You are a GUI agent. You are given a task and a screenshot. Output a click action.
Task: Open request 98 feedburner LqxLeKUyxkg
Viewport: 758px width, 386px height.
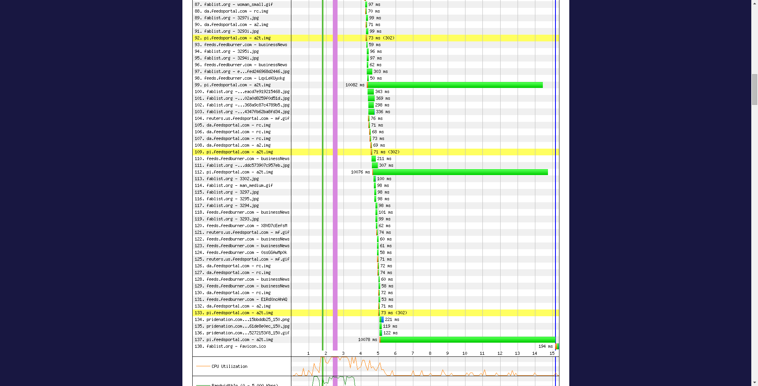tap(244, 78)
